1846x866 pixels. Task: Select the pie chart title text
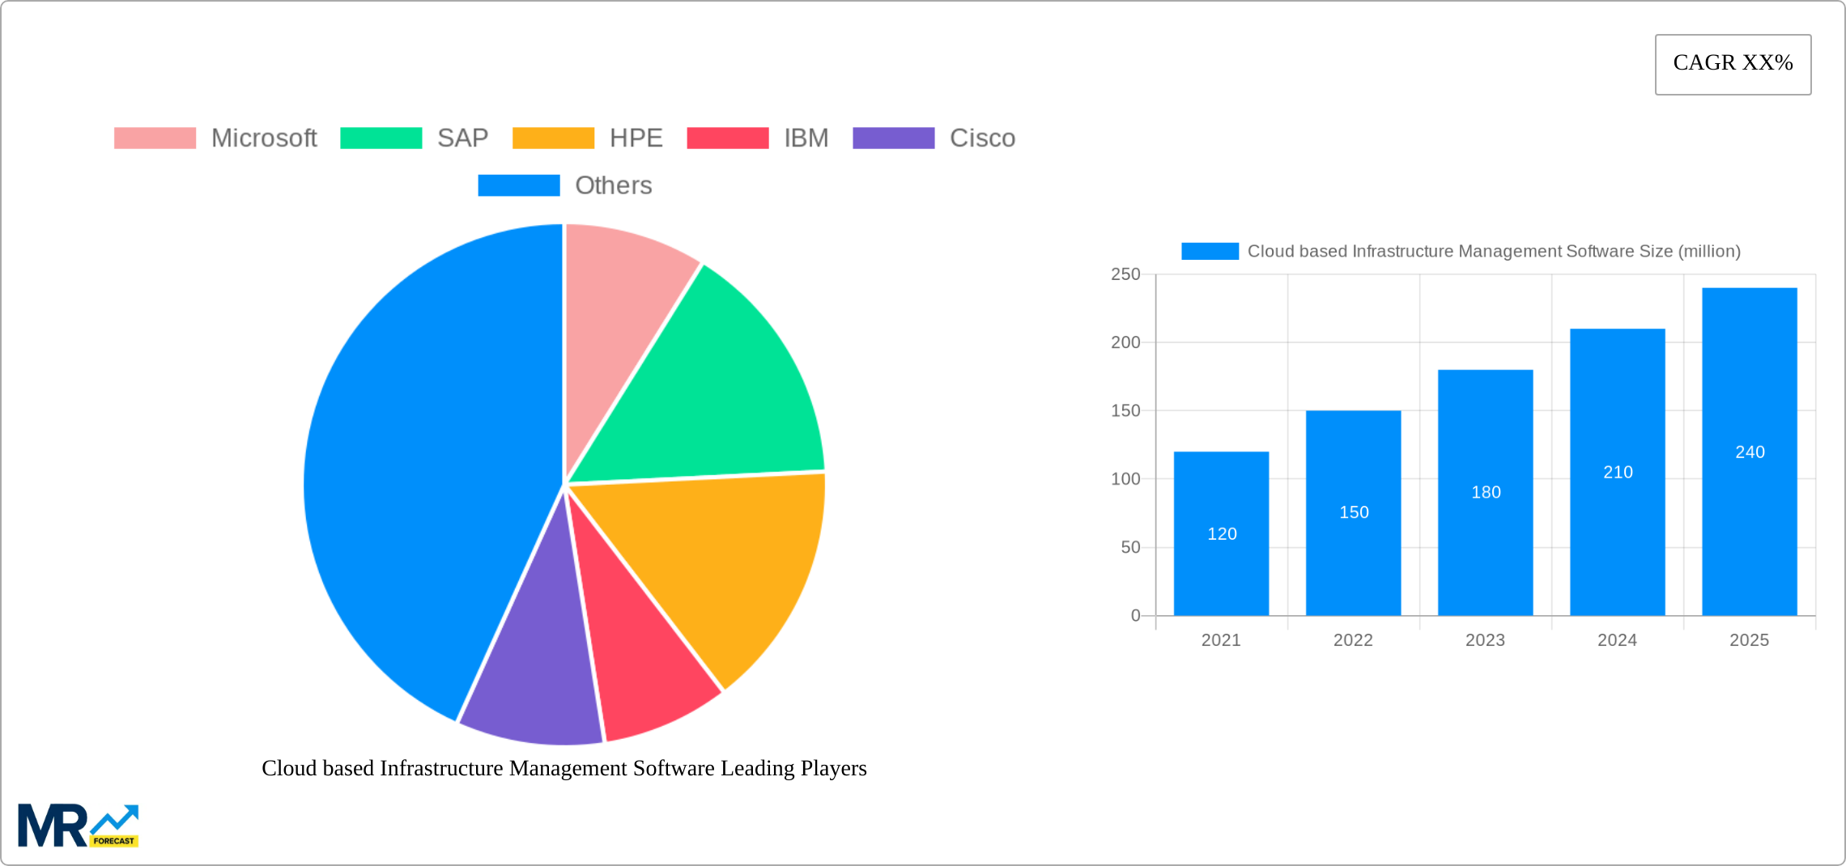[x=564, y=769]
